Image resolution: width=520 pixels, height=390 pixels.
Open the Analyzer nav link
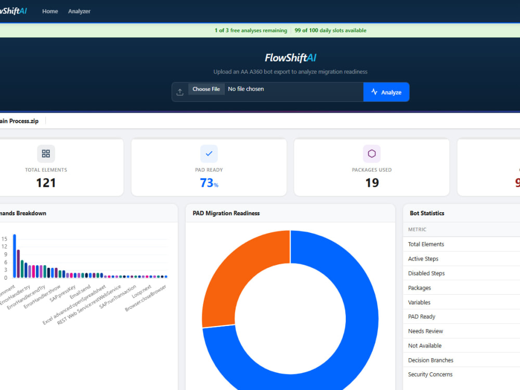click(x=79, y=11)
